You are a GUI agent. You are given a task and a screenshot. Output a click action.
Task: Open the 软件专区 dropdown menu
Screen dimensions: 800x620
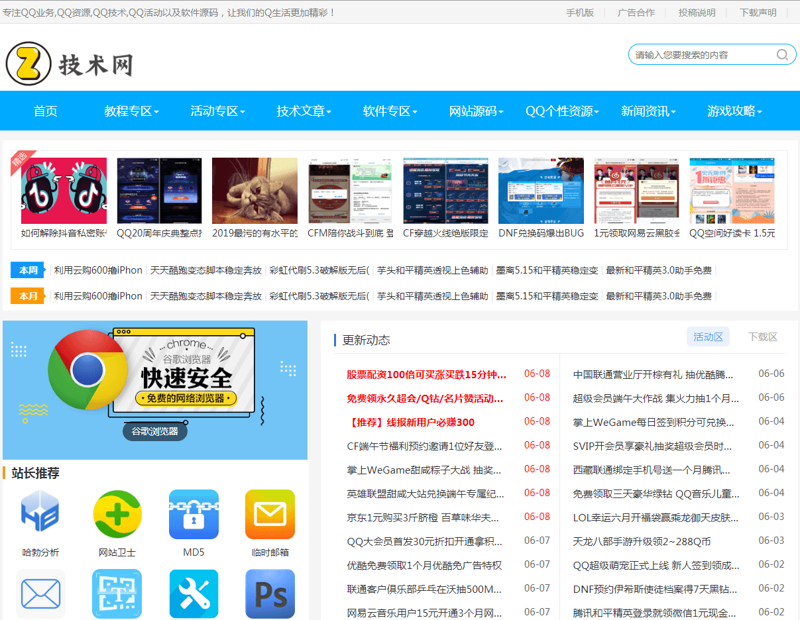pos(388,111)
